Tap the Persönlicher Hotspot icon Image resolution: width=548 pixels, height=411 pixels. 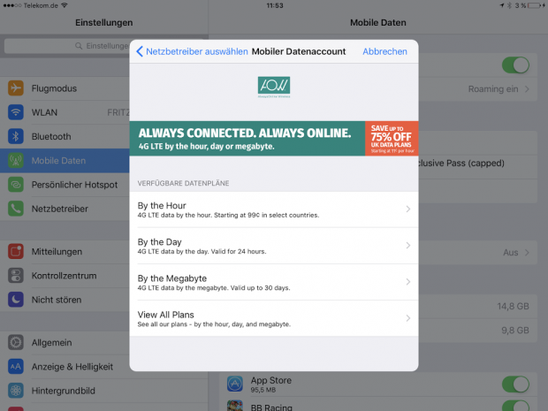[x=16, y=185]
